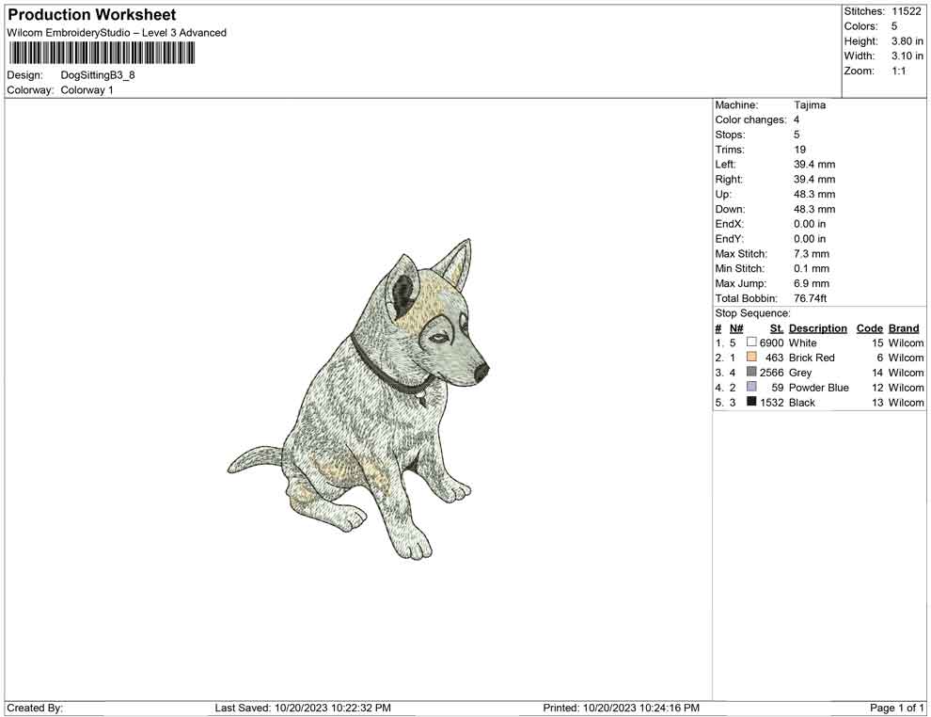The width and height of the screenshot is (931, 717).
Task: Click the 'Created By:' footer label
Action: pyautogui.click(x=35, y=709)
